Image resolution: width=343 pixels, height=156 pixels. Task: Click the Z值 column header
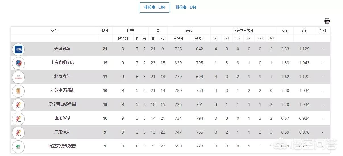coord(304,31)
